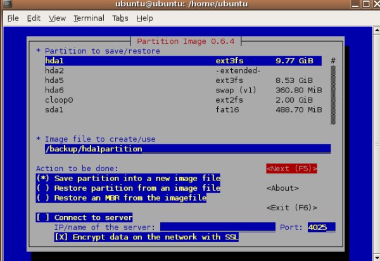Choose Restore an MBR from the imagefile

(x=122, y=198)
